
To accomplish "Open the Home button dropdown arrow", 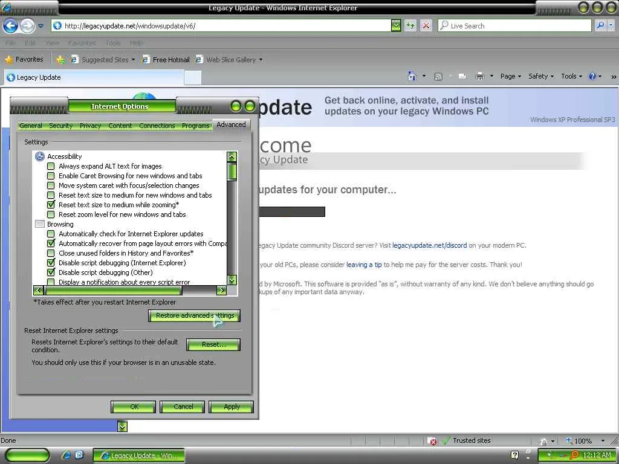I will (x=424, y=76).
